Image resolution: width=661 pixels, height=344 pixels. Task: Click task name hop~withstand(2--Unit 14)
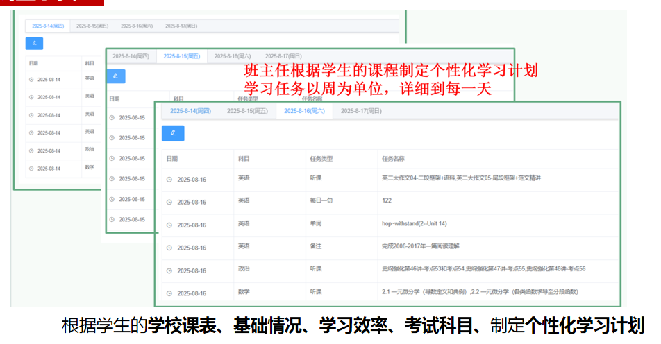(x=415, y=223)
